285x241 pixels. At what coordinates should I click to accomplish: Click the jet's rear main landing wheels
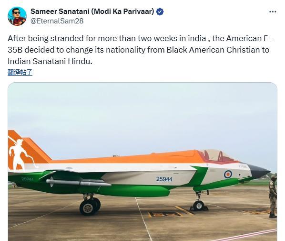click(x=90, y=206)
